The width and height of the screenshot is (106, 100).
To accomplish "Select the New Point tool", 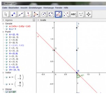I will tap(13, 14).
